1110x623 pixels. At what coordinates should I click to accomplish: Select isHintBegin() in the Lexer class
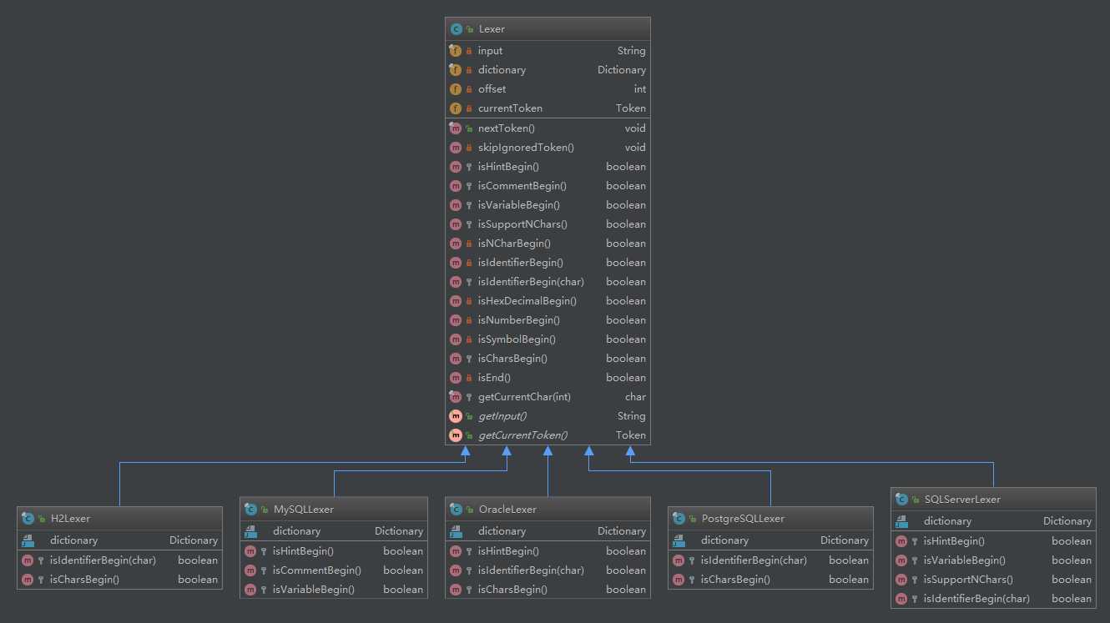click(509, 167)
